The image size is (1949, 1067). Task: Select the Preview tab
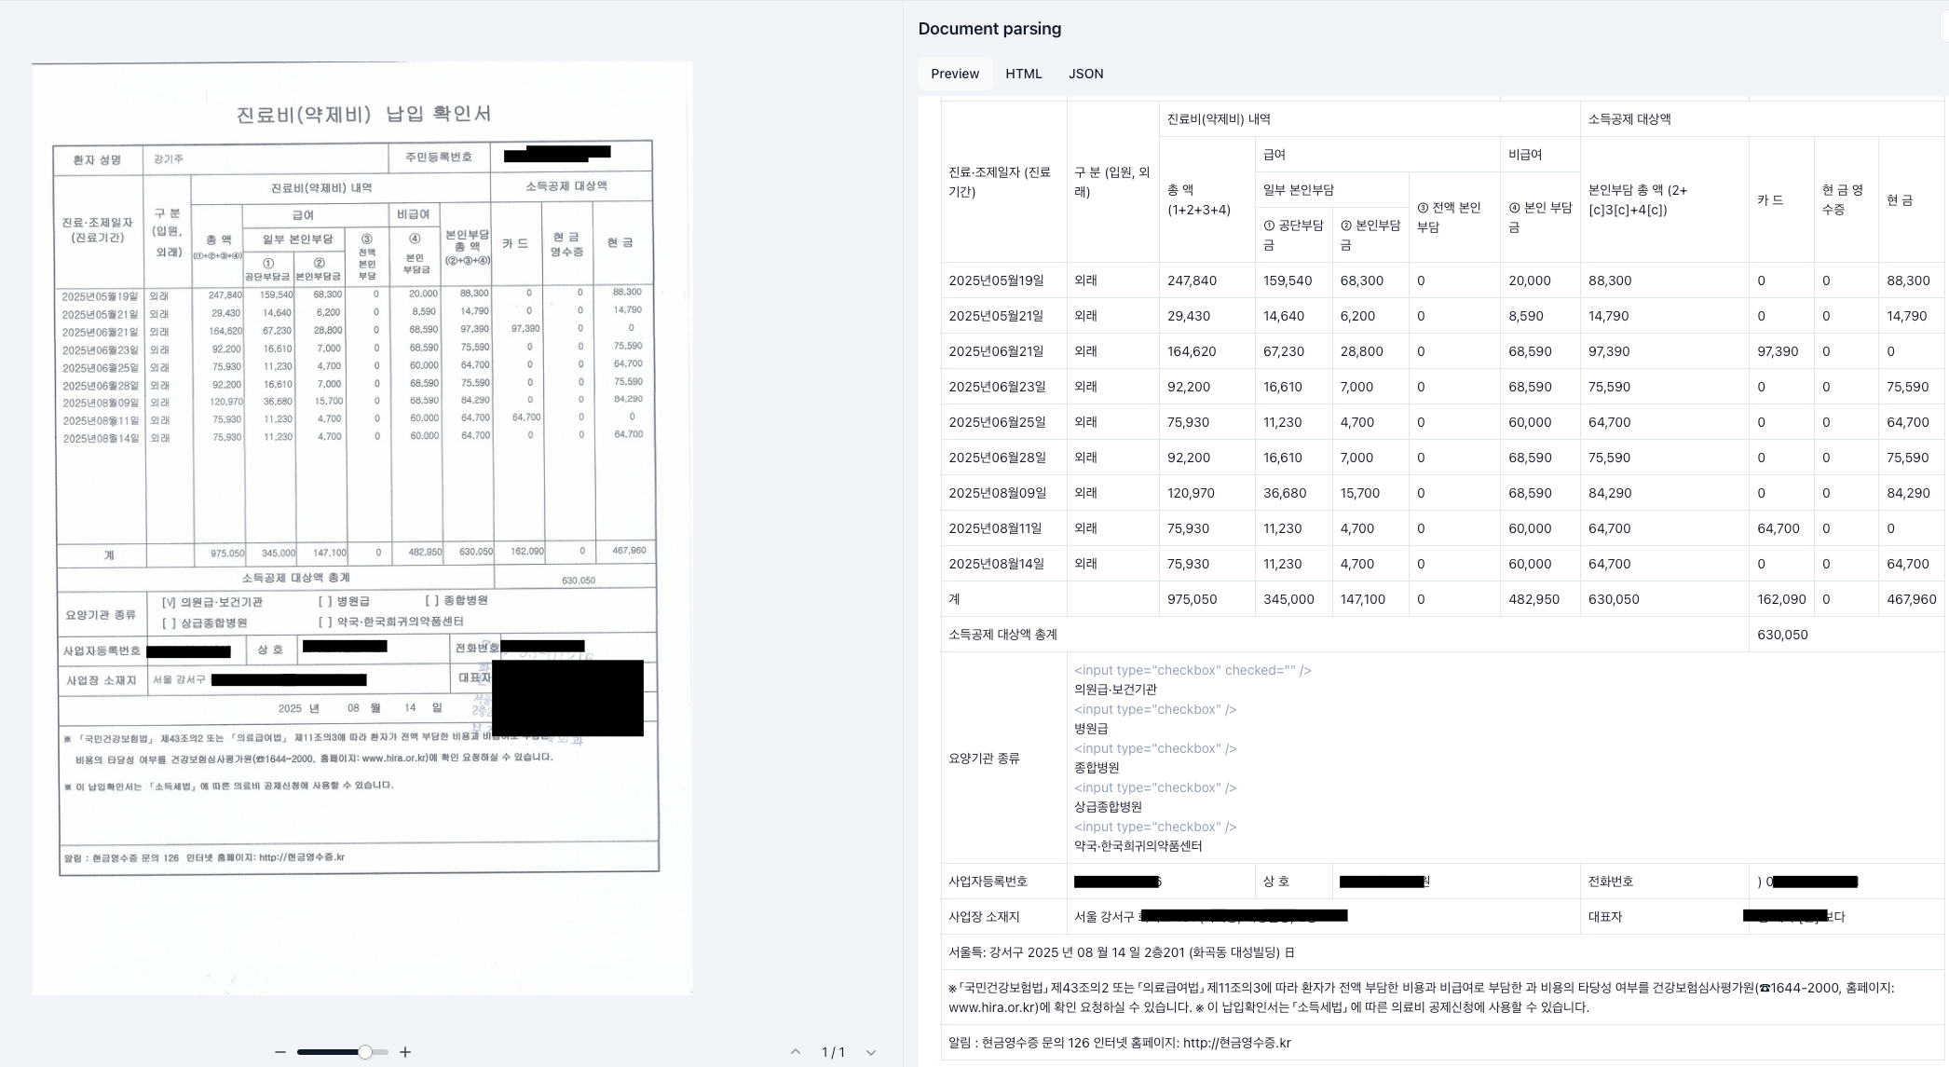pos(954,74)
